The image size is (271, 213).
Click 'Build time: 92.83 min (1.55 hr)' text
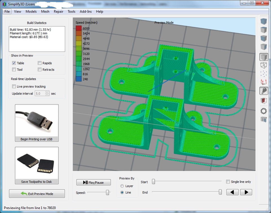click(30, 30)
